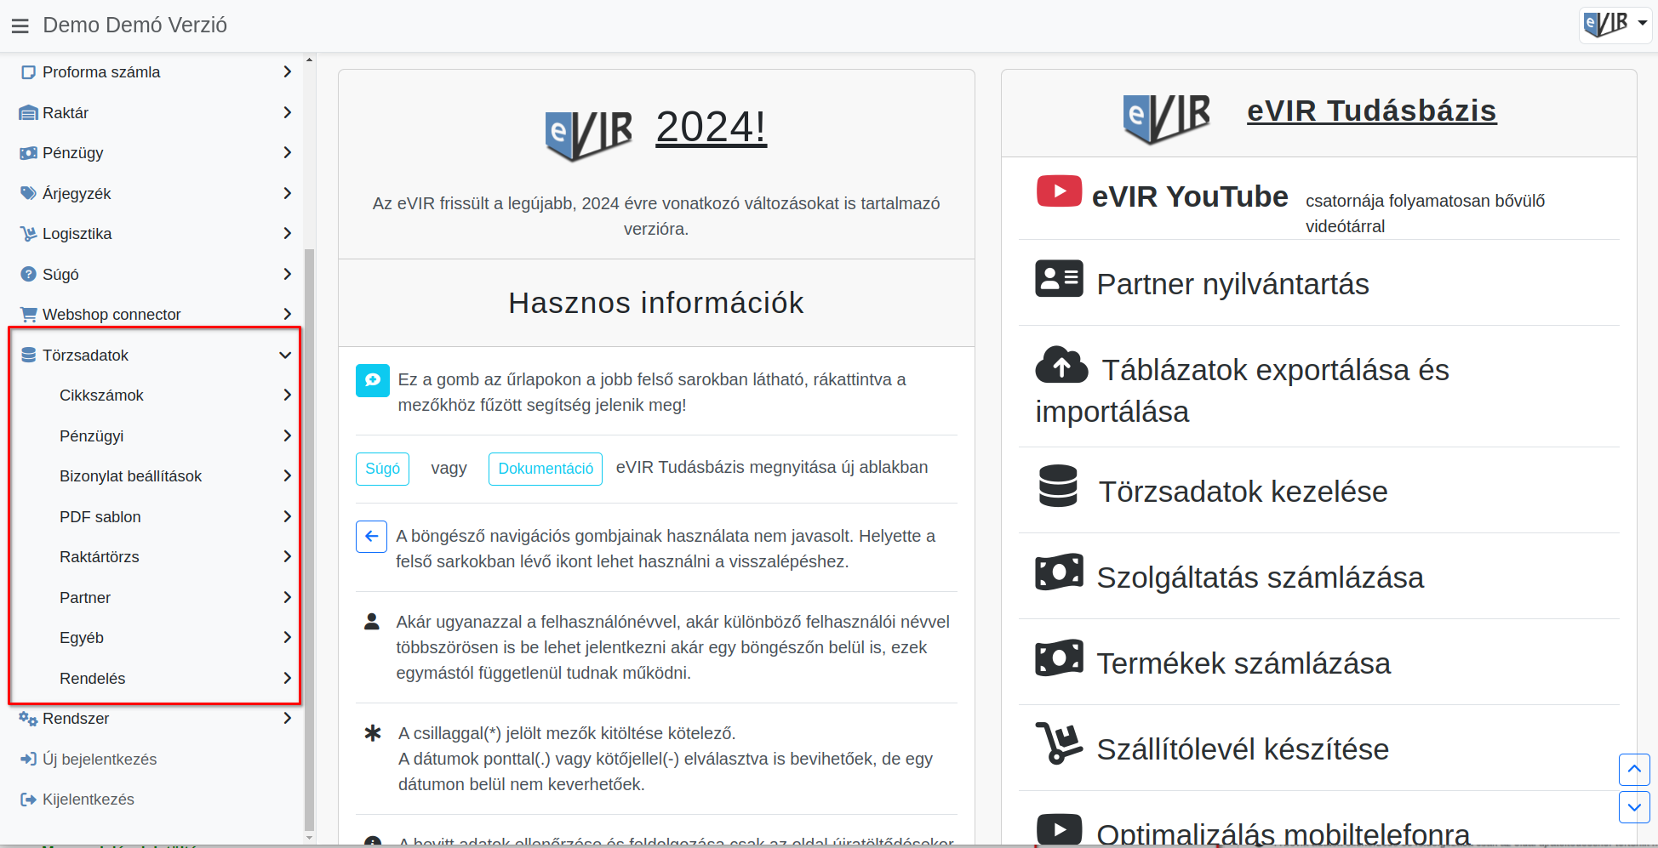Image resolution: width=1658 pixels, height=848 pixels.
Task: Click the user silhouette icon in info list
Action: (x=372, y=622)
